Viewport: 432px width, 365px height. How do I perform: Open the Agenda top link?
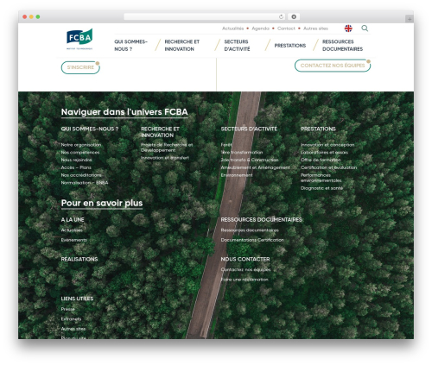point(260,28)
